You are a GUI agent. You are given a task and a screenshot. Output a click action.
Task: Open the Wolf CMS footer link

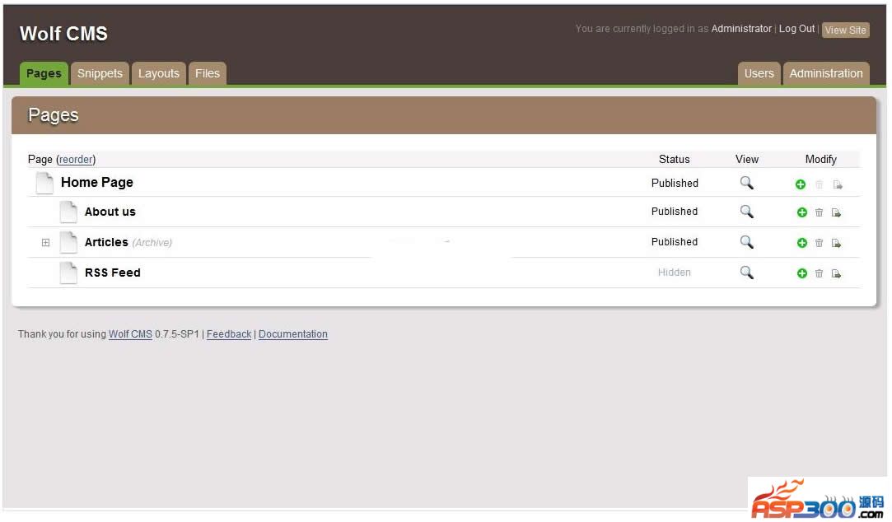(x=130, y=333)
